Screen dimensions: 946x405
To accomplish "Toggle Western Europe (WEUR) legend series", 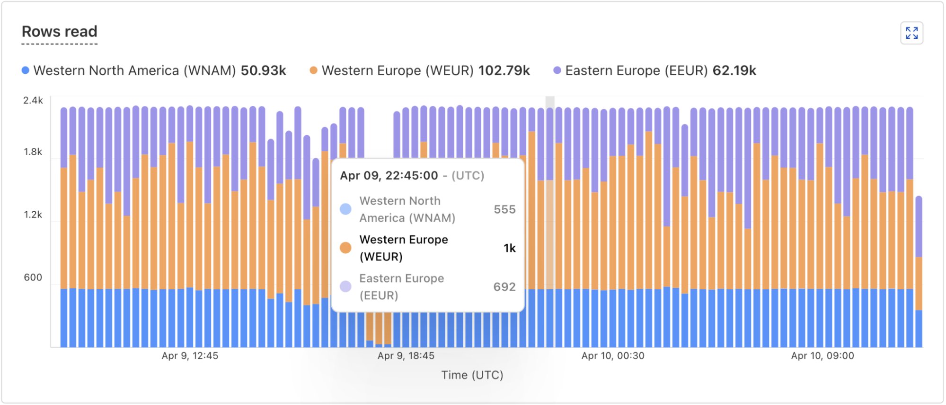I will 398,70.
